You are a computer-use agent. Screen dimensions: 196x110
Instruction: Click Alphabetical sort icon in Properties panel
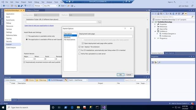click(x=156, y=62)
